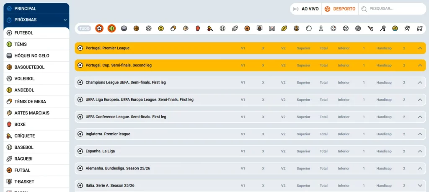Select the football icon in the top sports bar
Screen dimensions: 429x192
[99, 28]
